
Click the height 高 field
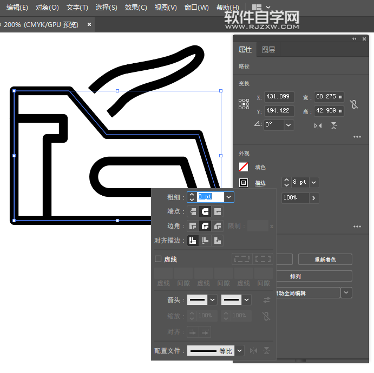pyautogui.click(x=329, y=111)
